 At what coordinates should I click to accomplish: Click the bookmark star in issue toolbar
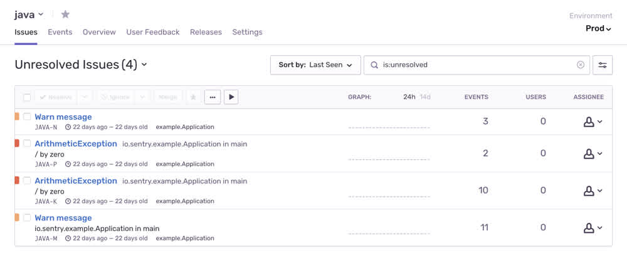point(193,97)
